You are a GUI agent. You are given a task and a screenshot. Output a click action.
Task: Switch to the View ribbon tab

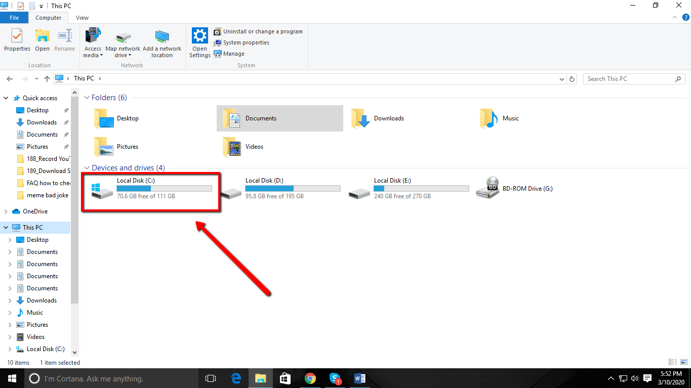(x=82, y=17)
